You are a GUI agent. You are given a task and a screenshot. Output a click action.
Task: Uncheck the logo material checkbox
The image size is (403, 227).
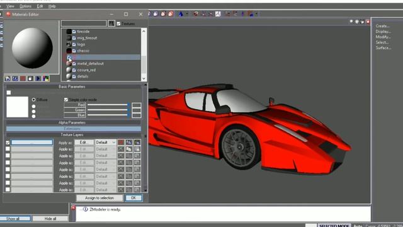[74, 44]
